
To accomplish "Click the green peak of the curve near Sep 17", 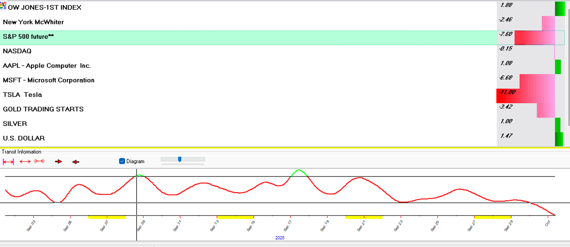I will [299, 170].
